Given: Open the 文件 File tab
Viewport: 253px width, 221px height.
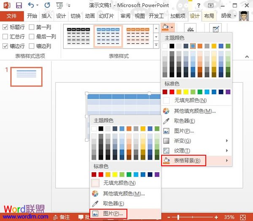Looking at the screenshot, I should pyautogui.click(x=12, y=16).
